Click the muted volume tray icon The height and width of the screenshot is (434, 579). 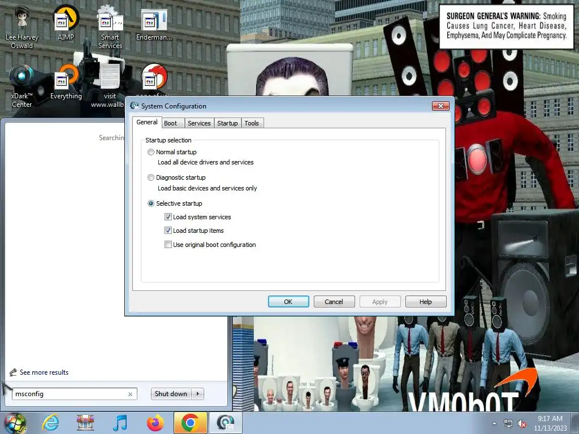point(522,424)
